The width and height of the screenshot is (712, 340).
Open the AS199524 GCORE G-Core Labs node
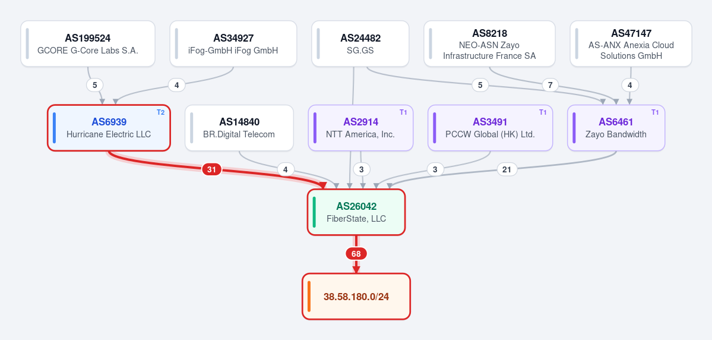tap(88, 43)
